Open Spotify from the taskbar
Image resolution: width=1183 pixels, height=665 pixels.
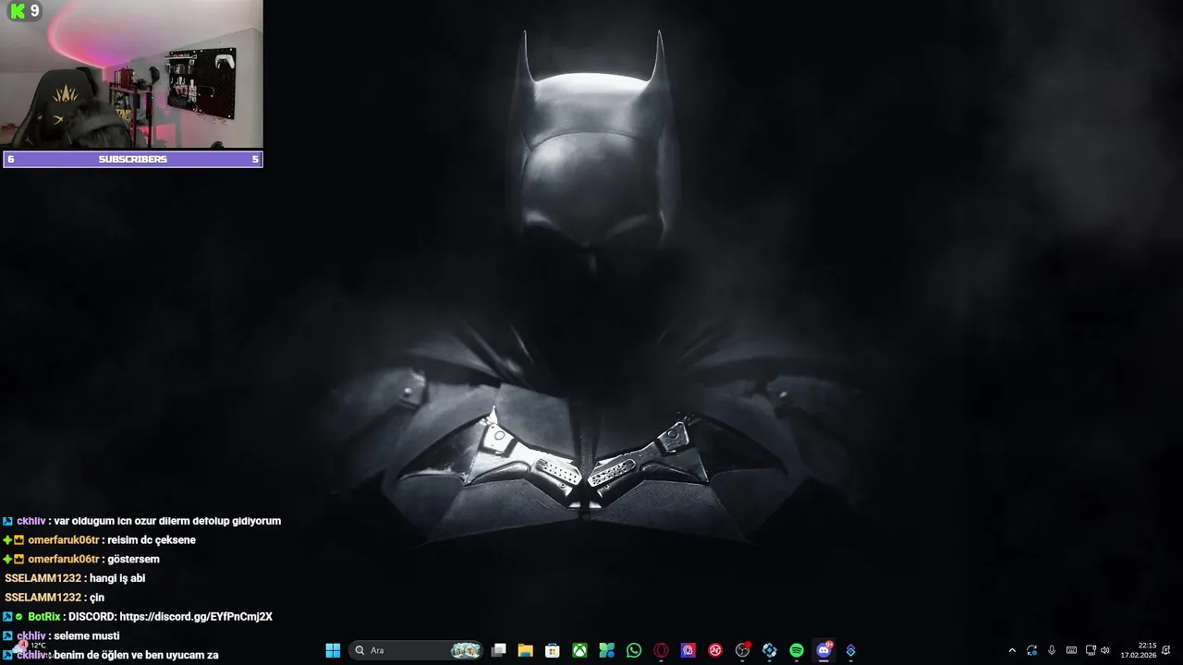click(797, 650)
